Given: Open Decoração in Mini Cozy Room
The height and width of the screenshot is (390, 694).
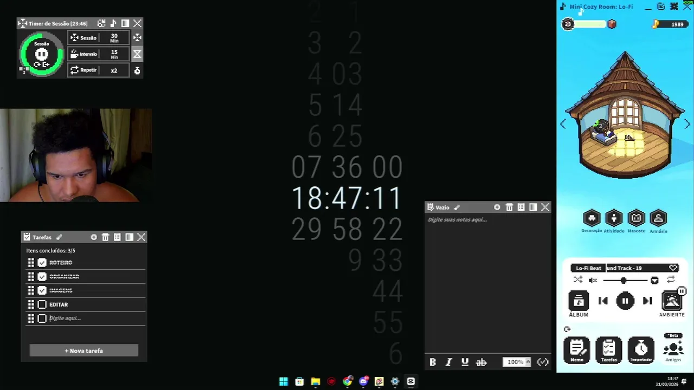Looking at the screenshot, I should [592, 221].
